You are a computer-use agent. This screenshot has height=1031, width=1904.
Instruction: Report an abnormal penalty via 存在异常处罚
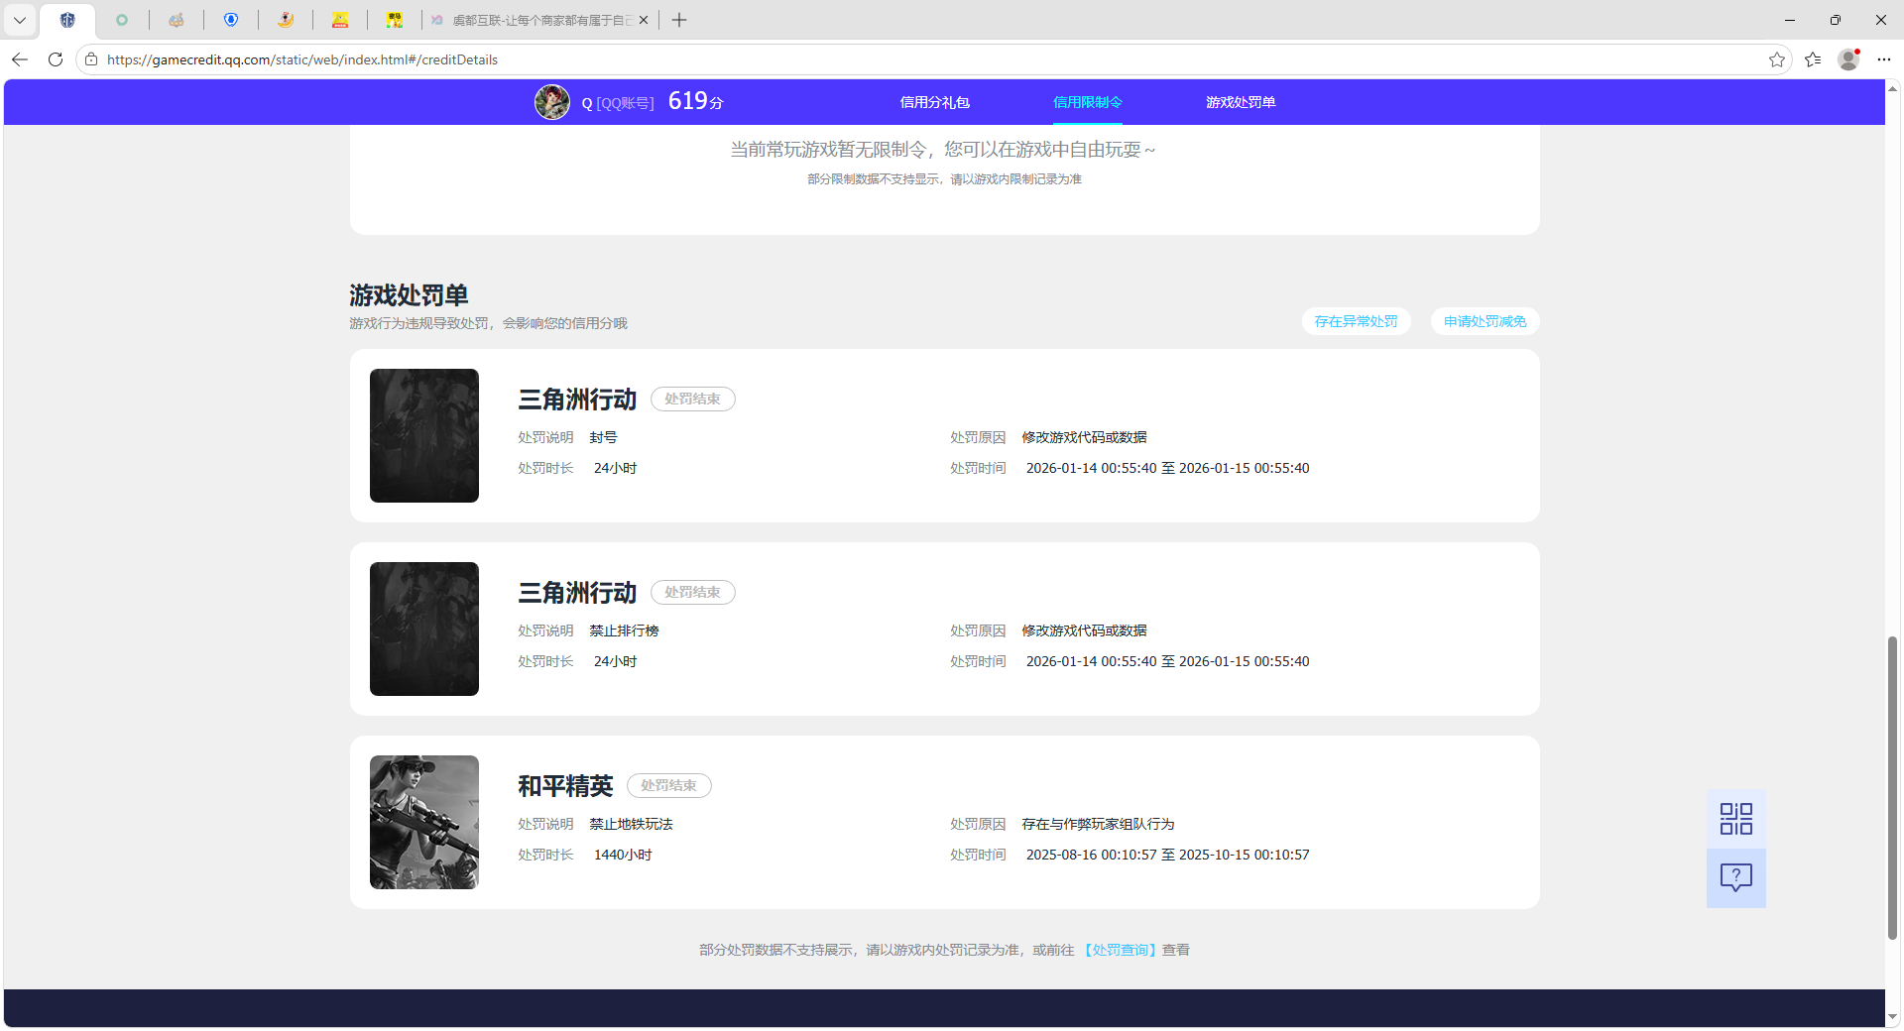[1356, 321]
